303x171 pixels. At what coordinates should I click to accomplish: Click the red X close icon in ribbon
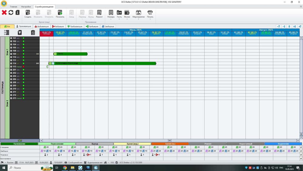point(4,12)
